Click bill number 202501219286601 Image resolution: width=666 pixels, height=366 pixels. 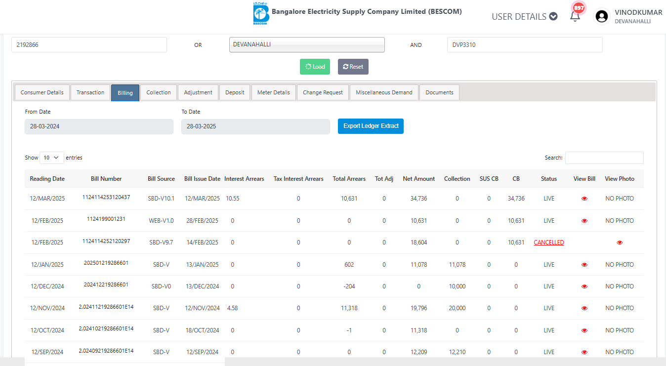coord(106,263)
